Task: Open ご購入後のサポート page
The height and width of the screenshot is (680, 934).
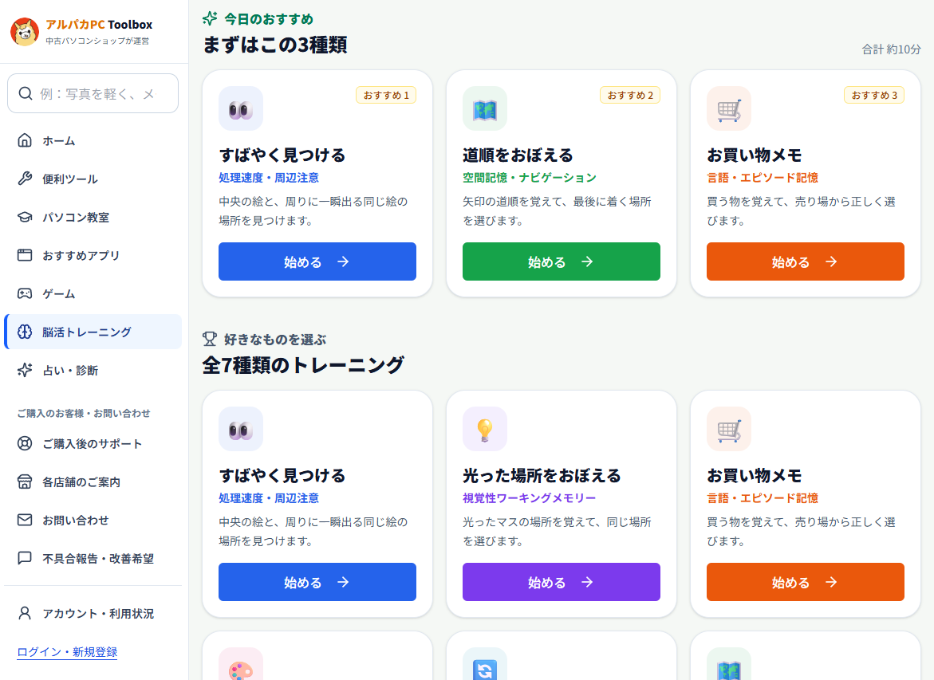Action: point(93,443)
